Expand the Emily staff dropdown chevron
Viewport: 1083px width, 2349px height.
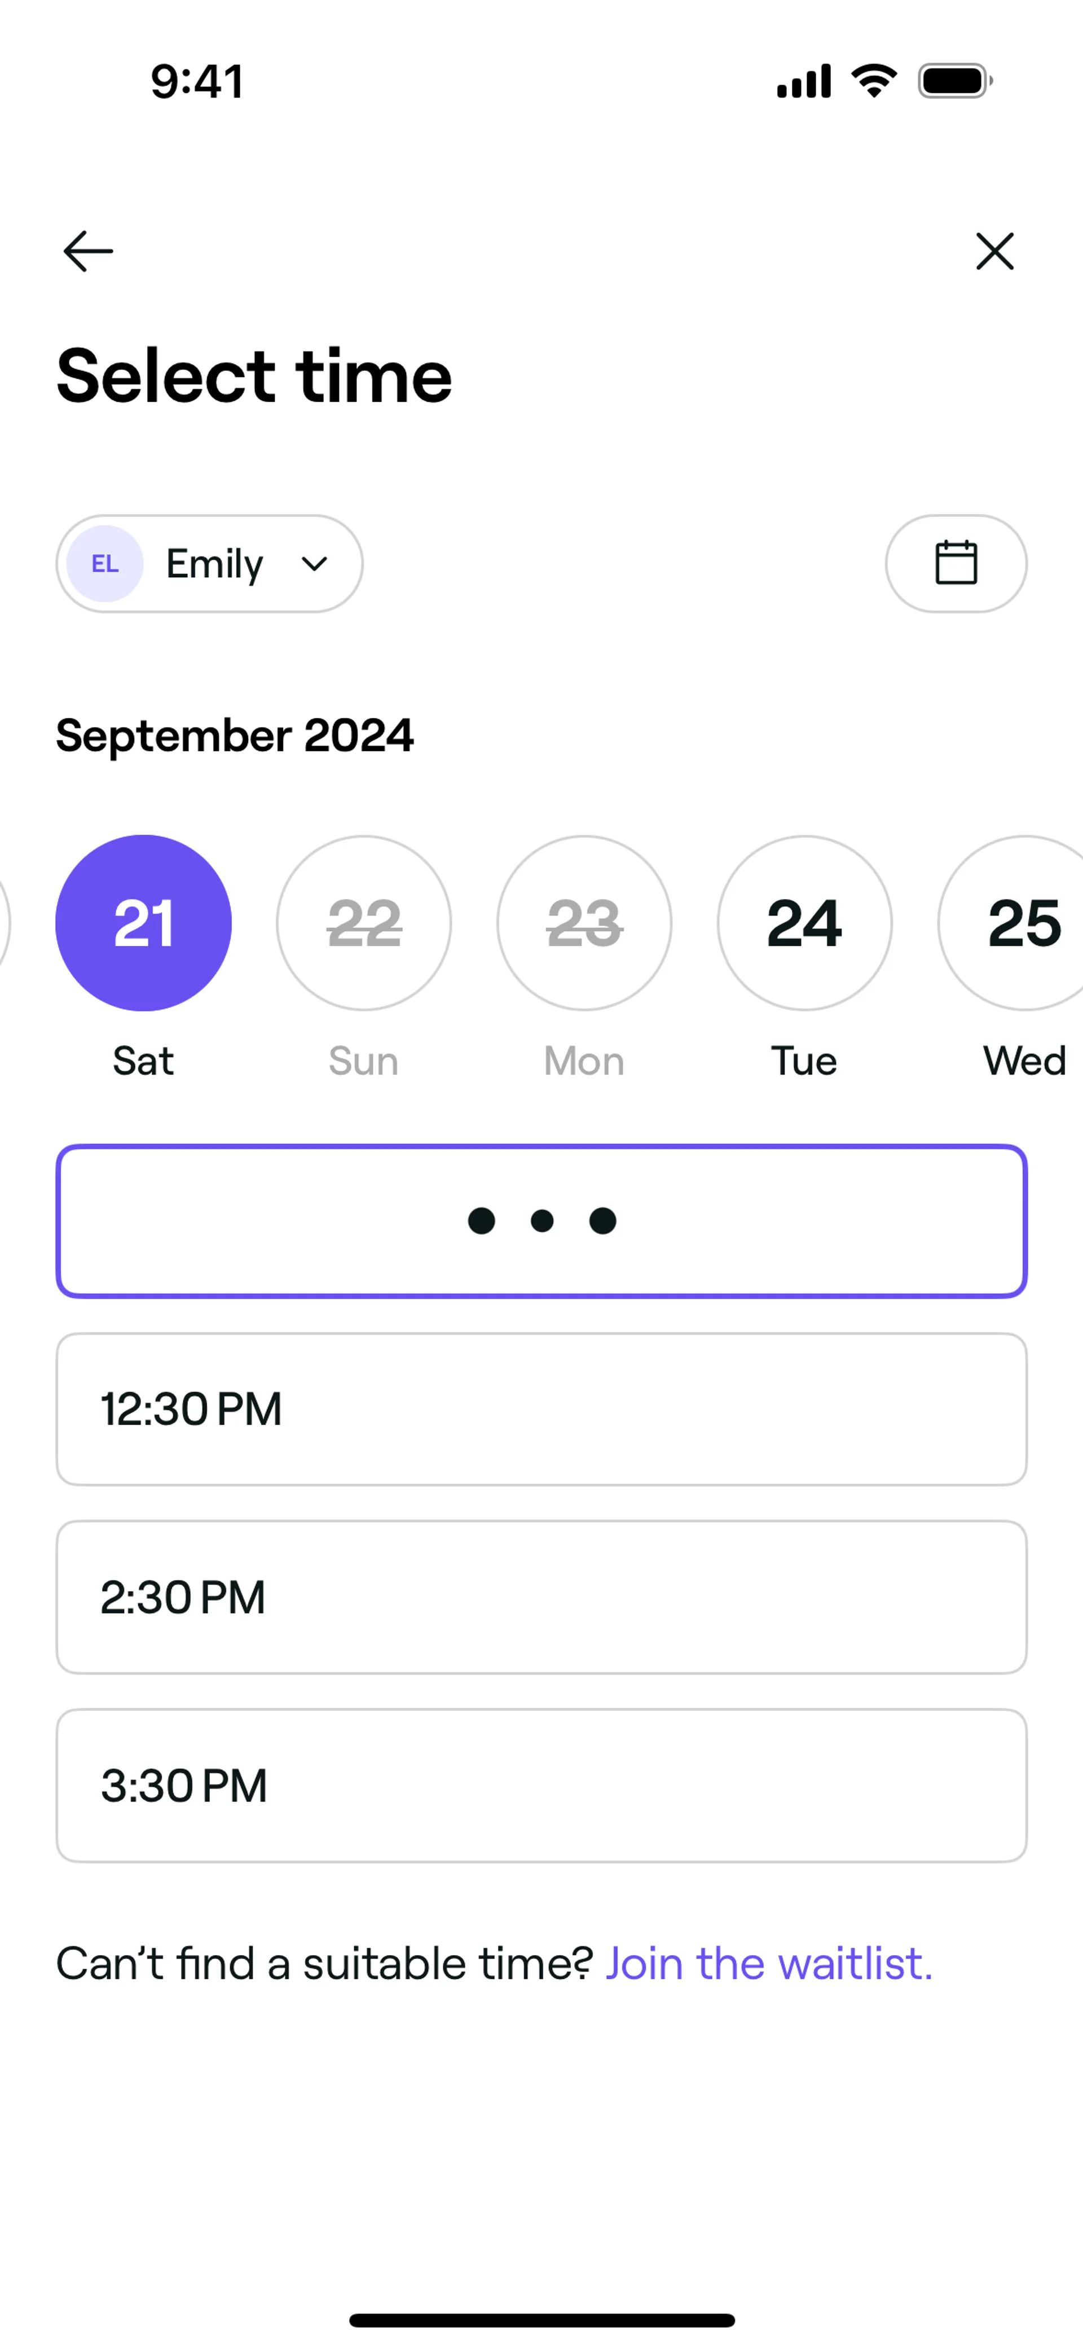point(315,563)
